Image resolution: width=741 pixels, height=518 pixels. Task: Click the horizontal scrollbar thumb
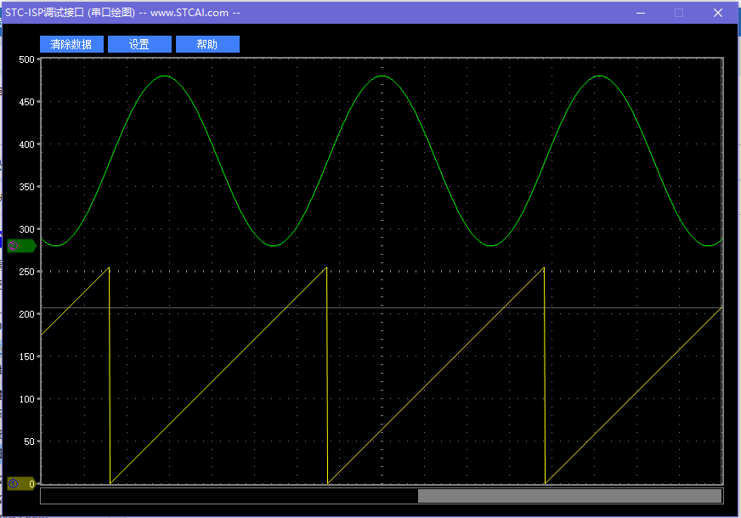pos(570,496)
